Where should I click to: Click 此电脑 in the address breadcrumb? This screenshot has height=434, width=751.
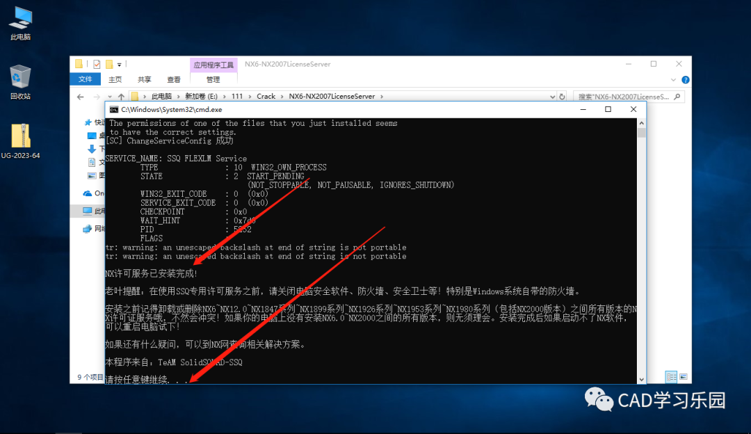coord(161,96)
